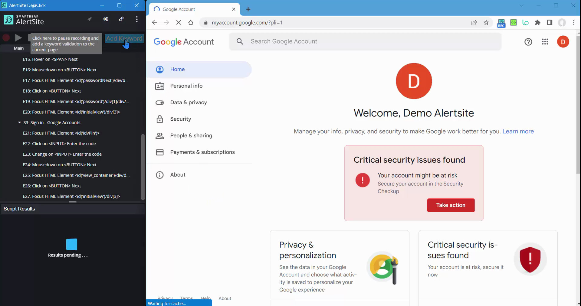
Task: Collapse the "S3: Sign in - Google Accounts" step
Action: click(19, 122)
